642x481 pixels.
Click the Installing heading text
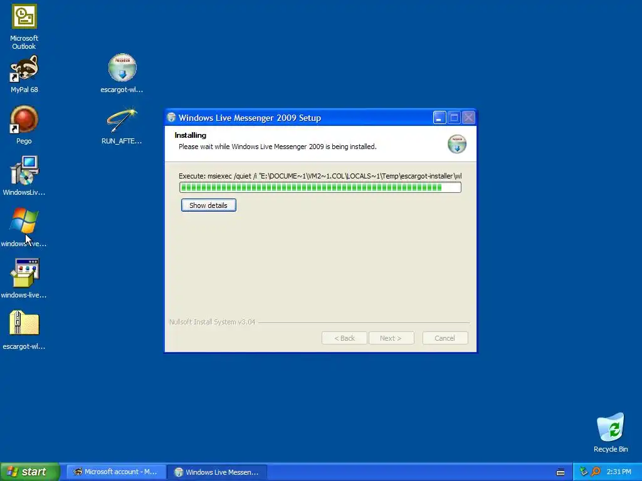(191, 135)
